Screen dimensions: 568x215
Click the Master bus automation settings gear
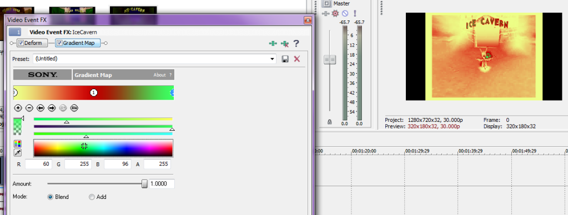click(335, 13)
